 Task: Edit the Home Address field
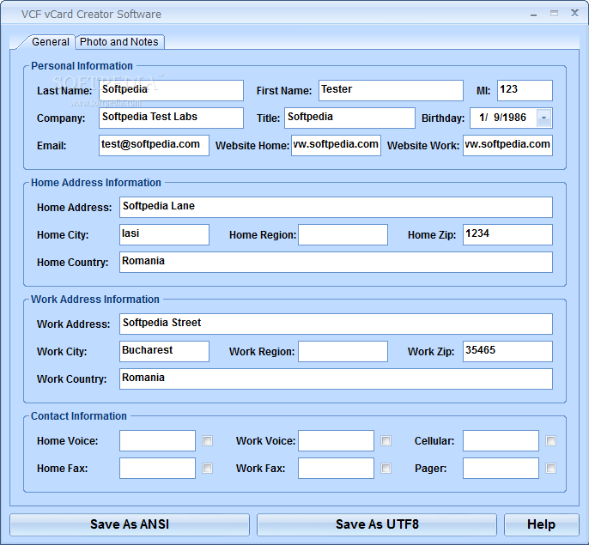tap(336, 207)
